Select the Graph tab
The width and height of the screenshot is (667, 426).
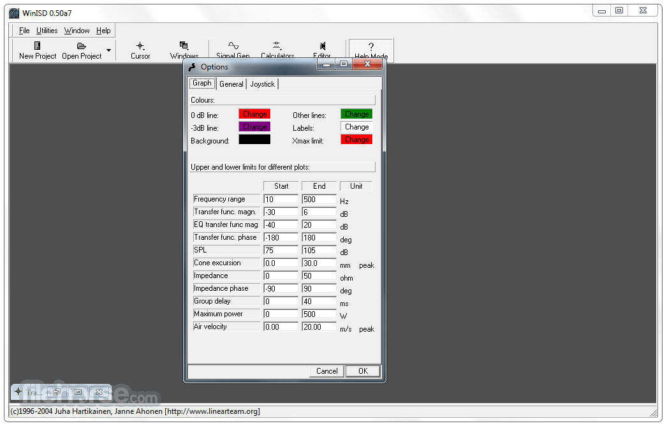point(202,84)
